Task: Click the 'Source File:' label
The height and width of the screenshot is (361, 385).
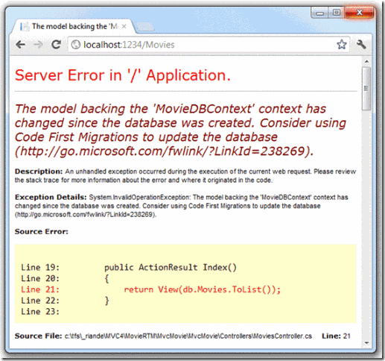Action: coord(39,336)
